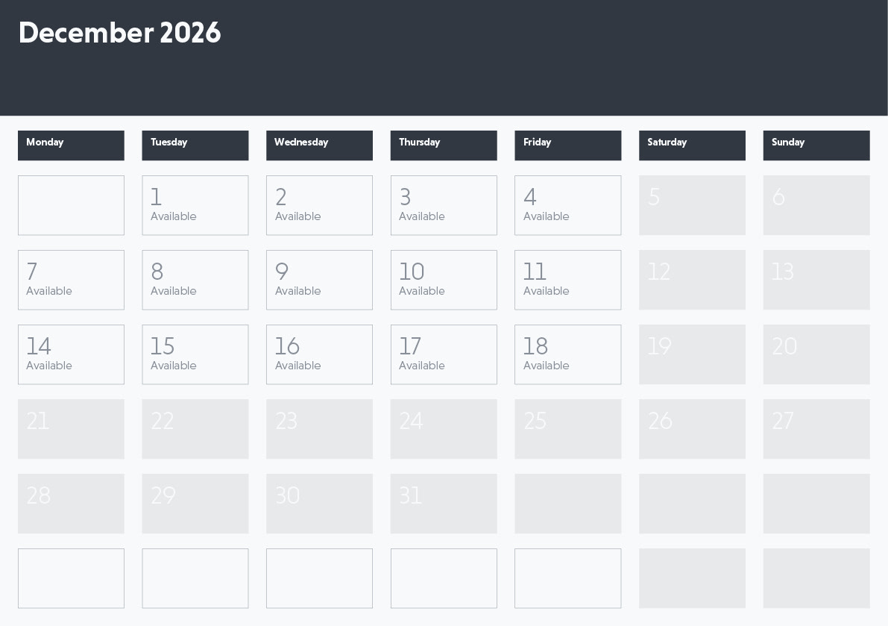Screen dimensions: 888x626
Task: Select Friday December 4 availability
Action: point(567,205)
